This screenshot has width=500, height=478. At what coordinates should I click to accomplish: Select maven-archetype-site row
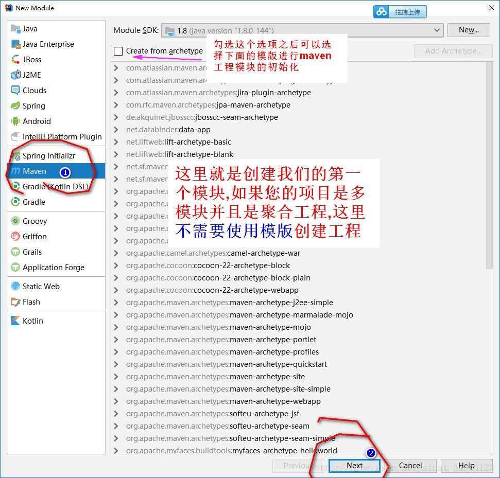(x=298, y=376)
